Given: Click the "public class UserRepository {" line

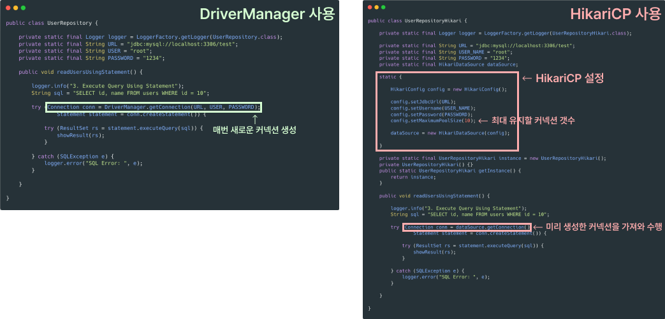Looking at the screenshot, I should (x=52, y=23).
